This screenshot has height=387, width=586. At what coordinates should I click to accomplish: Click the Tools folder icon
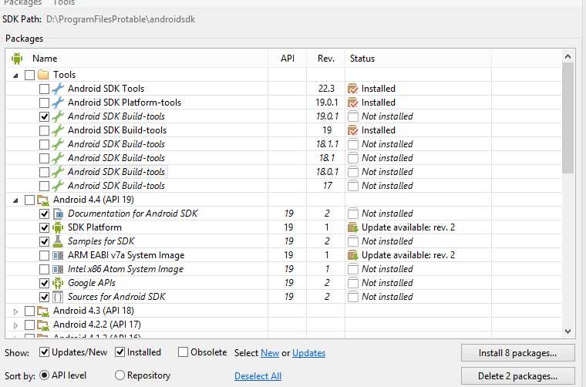[43, 75]
